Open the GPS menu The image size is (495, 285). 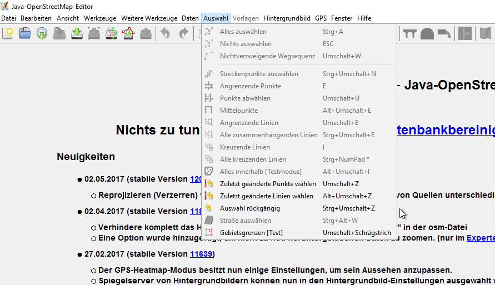[321, 18]
